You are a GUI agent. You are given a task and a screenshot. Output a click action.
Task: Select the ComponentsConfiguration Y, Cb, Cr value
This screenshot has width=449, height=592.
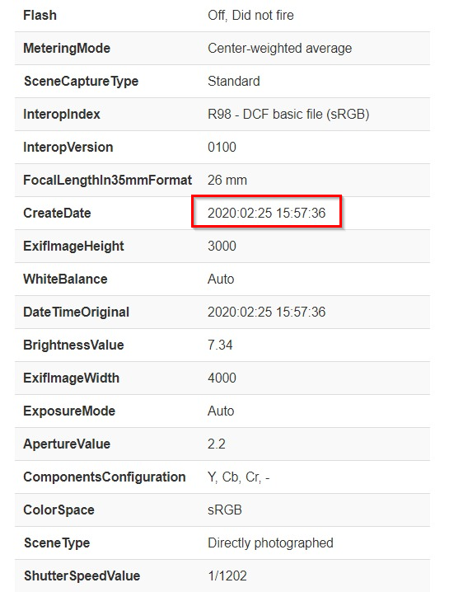tap(238, 477)
